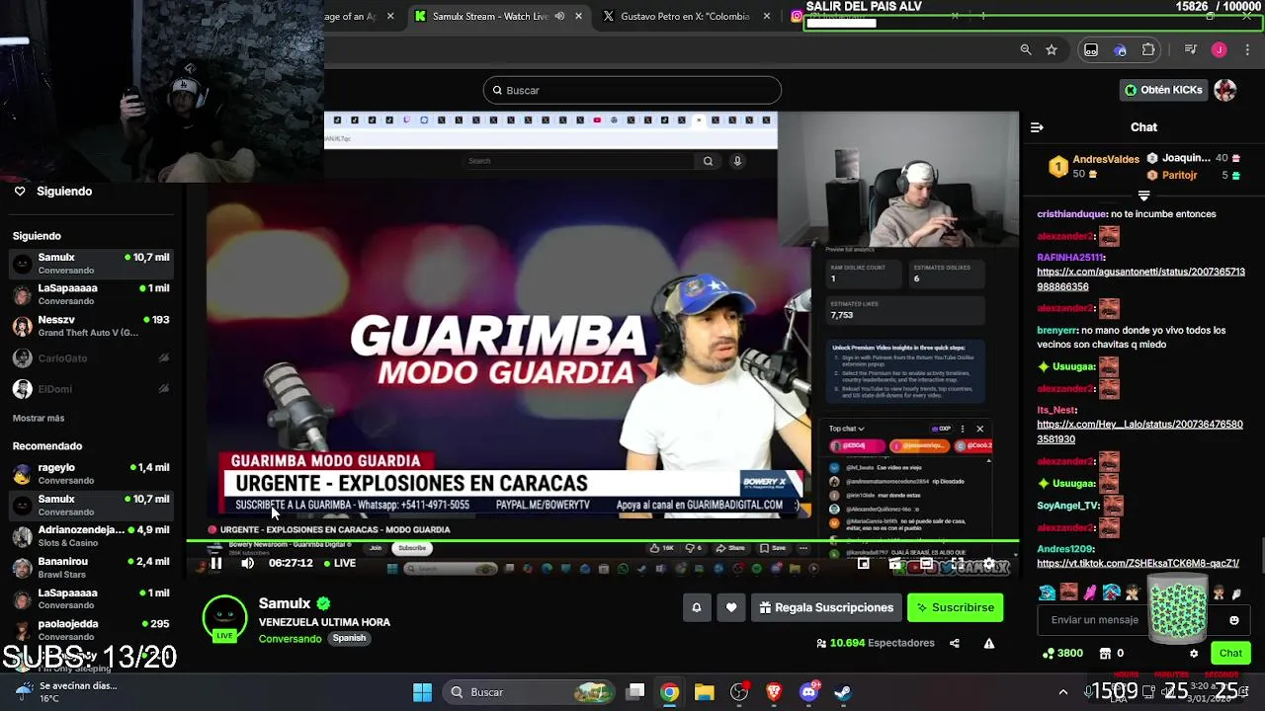Open player settings gear icon

pos(988,564)
